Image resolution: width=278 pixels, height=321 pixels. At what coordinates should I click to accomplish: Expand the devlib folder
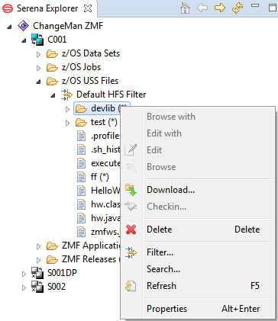tap(67, 109)
